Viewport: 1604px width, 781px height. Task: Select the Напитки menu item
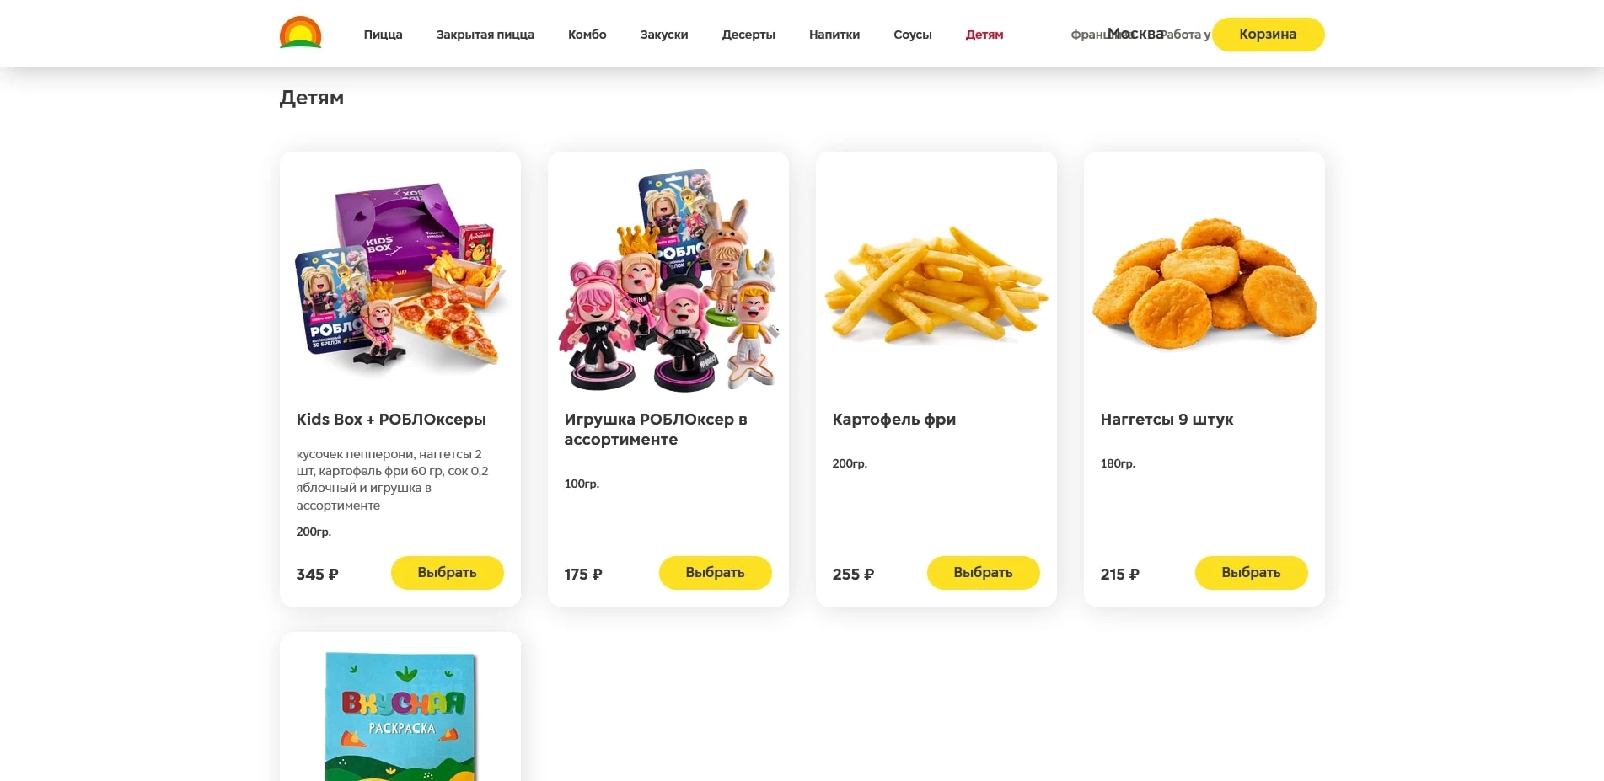tap(834, 35)
